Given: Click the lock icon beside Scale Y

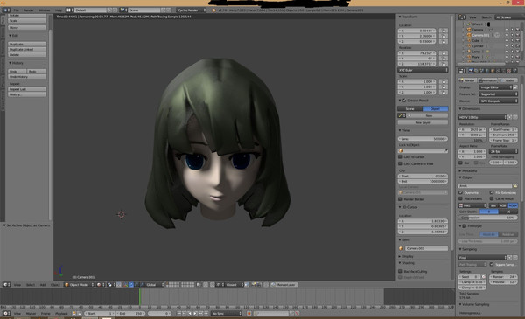Looking at the screenshot, I should 444,87.
